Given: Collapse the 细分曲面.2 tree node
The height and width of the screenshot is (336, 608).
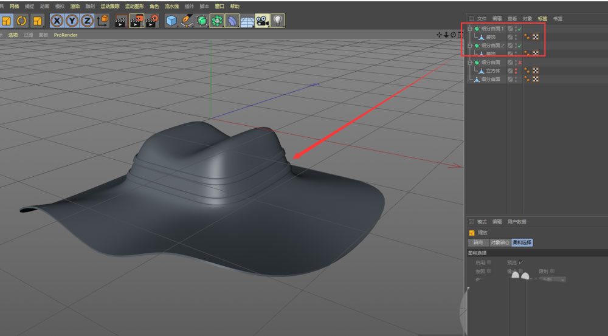Looking at the screenshot, I should 470,46.
